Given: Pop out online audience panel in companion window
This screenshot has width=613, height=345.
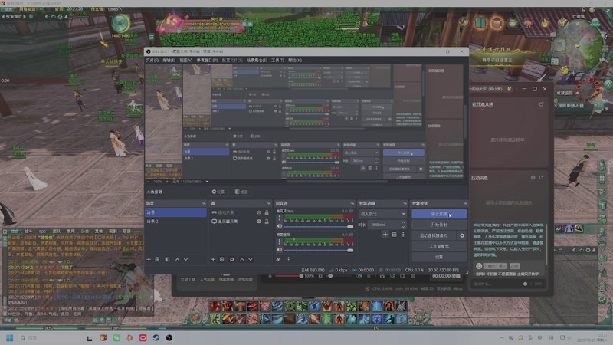Looking at the screenshot, I should (x=542, y=104).
